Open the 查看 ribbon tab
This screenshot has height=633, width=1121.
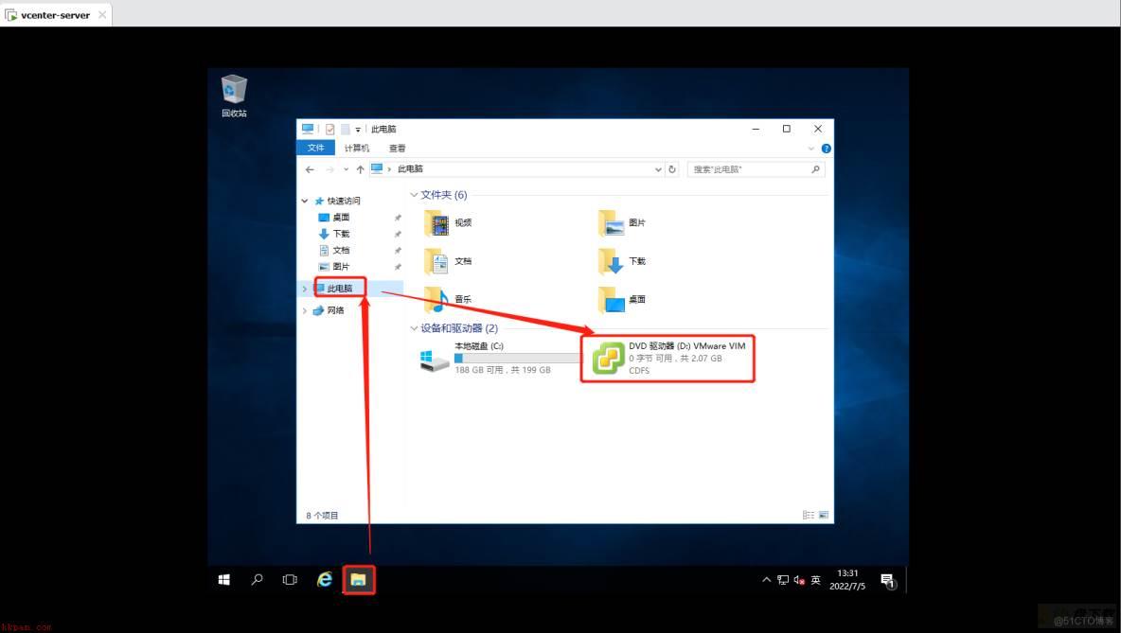click(x=398, y=148)
